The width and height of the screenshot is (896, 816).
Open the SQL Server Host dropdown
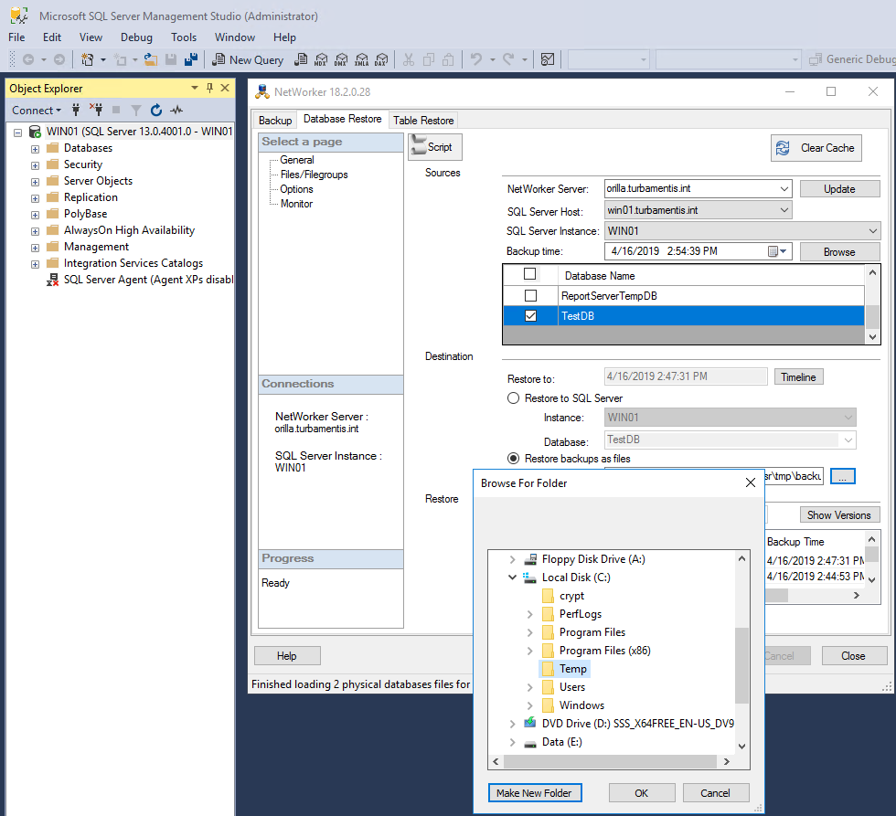(x=784, y=210)
